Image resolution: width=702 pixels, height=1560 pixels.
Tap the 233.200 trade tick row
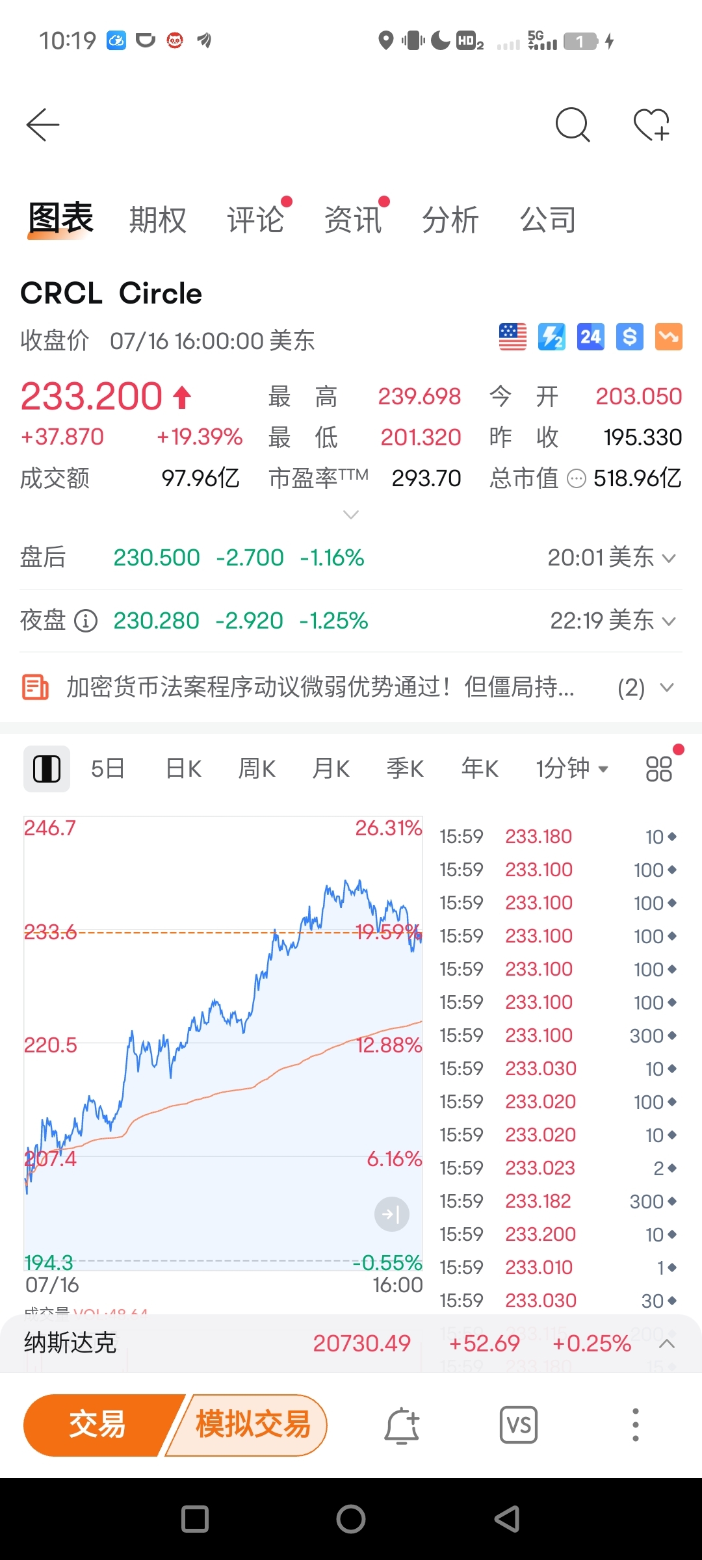558,1234
